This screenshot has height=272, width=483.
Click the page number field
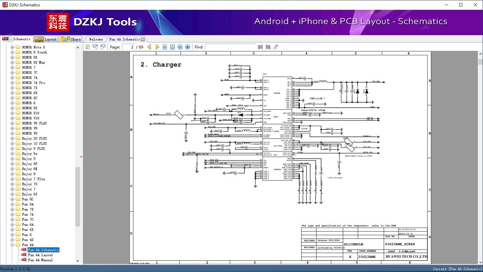coord(128,47)
